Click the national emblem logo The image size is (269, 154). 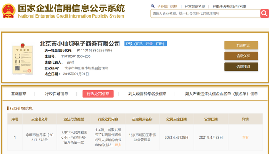(x=8, y=11)
